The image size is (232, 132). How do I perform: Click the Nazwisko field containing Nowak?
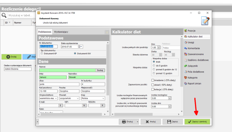point(87,77)
